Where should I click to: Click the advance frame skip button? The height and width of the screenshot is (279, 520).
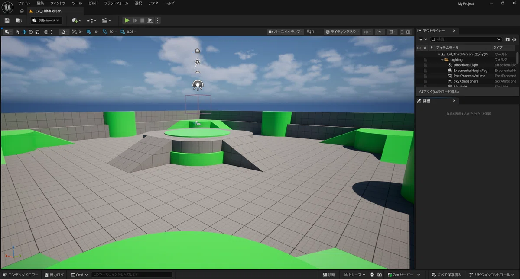click(135, 20)
